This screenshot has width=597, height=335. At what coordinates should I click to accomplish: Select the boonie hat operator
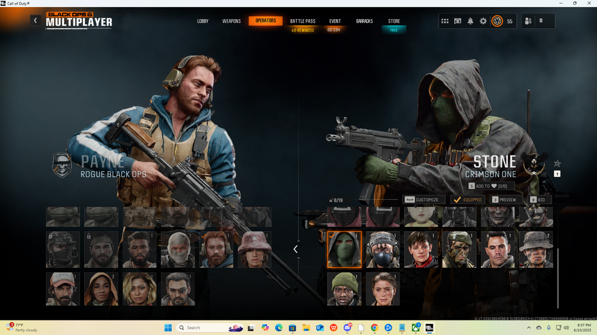[x=536, y=250]
